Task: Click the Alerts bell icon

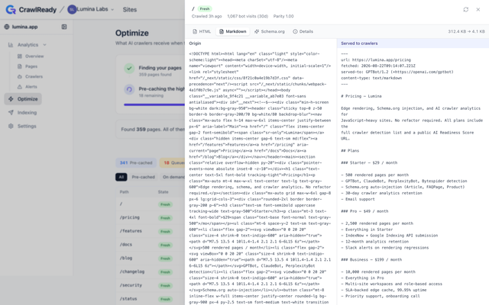Action: pyautogui.click(x=20, y=87)
